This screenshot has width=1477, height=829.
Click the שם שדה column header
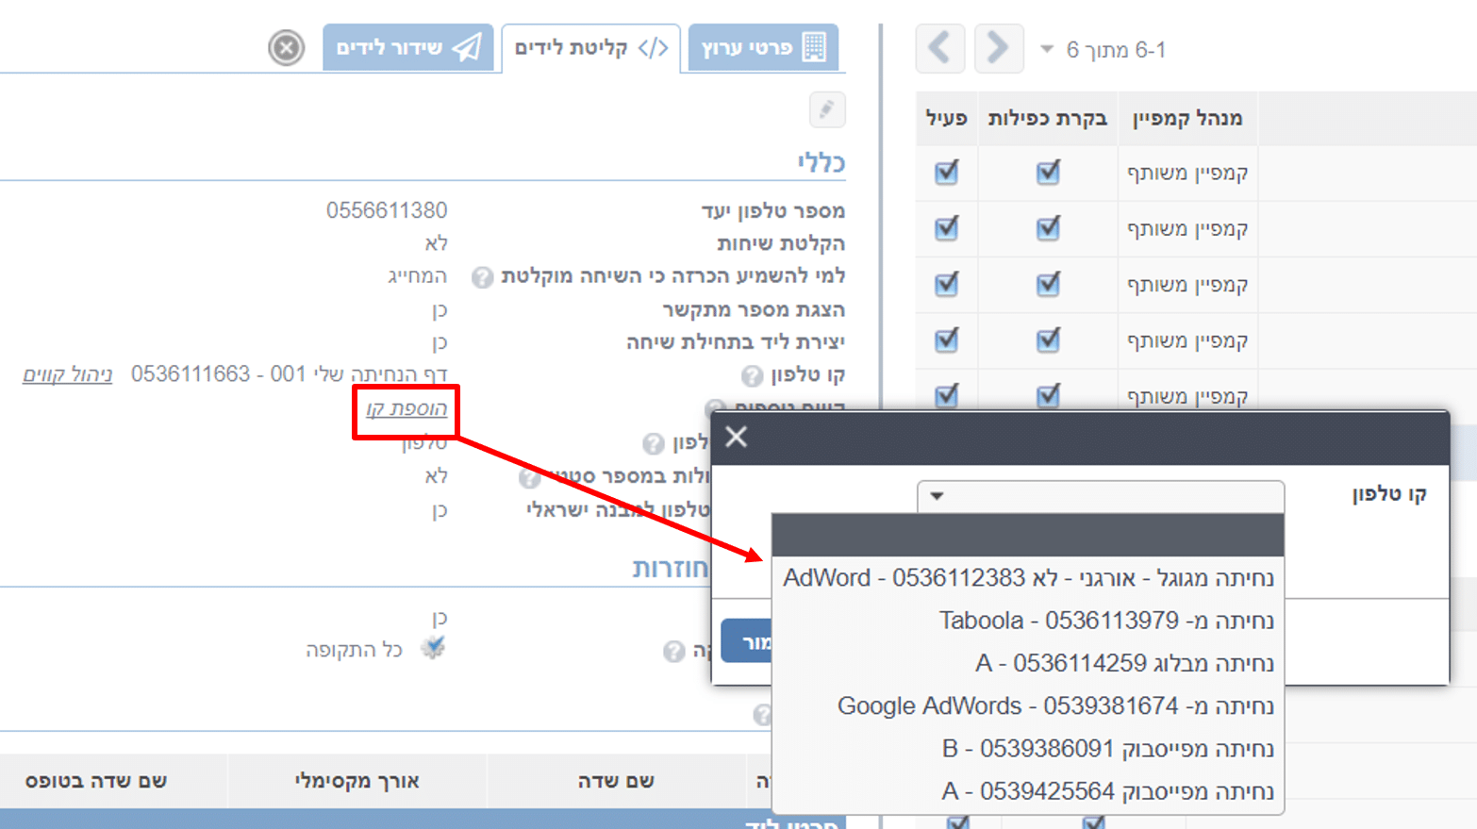click(616, 781)
